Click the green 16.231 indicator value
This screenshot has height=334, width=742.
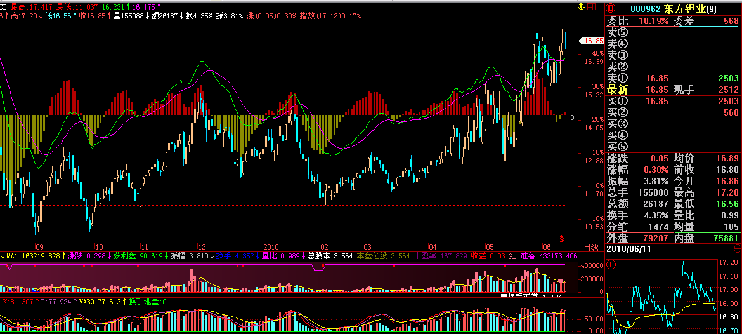coord(112,7)
